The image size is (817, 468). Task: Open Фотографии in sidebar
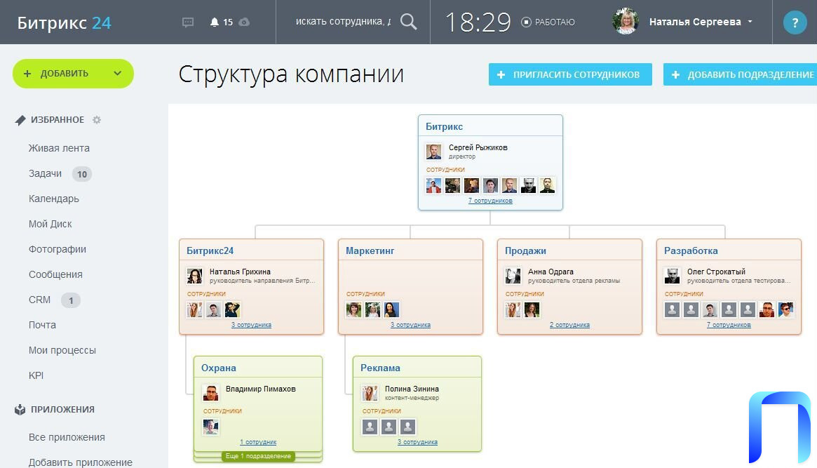pyautogui.click(x=58, y=249)
